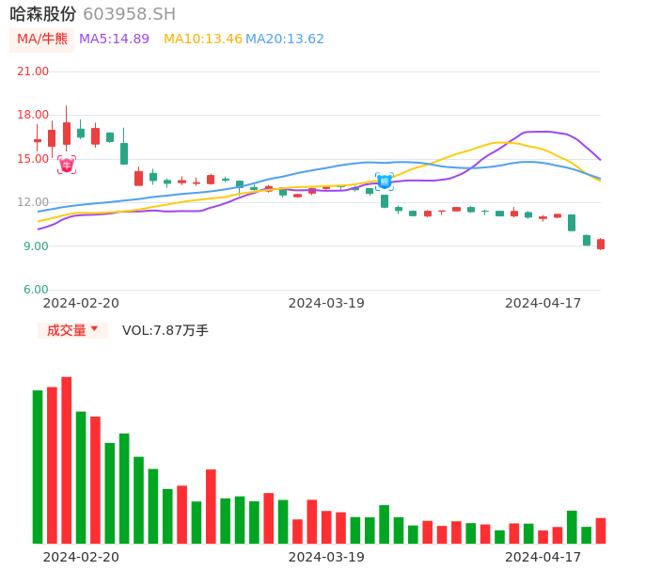This screenshot has height=570, width=645.
Task: Click 2024-02-20 date under the price chart
Action: click(81, 303)
